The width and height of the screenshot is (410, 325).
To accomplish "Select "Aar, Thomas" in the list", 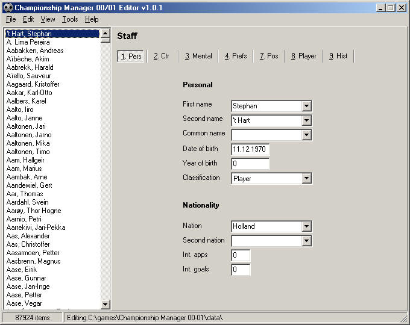I will coord(52,194).
